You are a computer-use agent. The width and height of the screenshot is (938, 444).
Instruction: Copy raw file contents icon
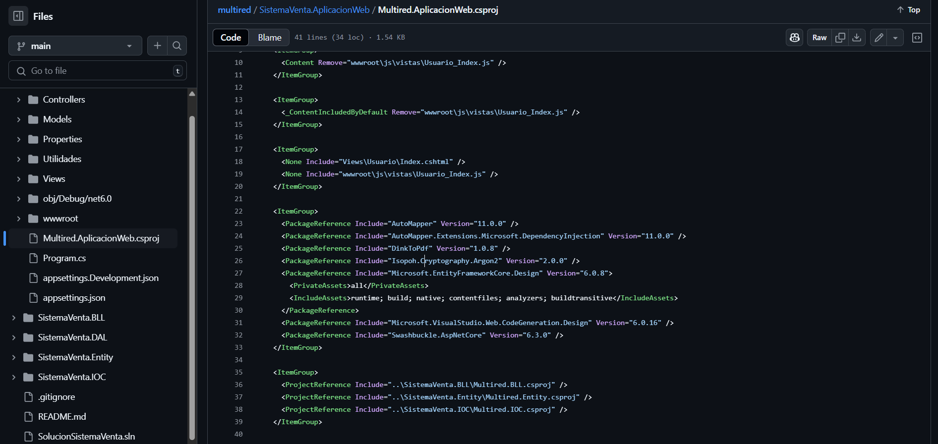840,38
